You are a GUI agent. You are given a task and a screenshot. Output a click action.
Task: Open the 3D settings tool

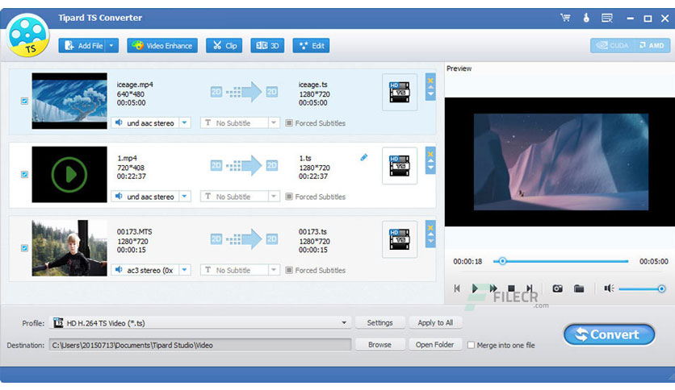click(267, 46)
